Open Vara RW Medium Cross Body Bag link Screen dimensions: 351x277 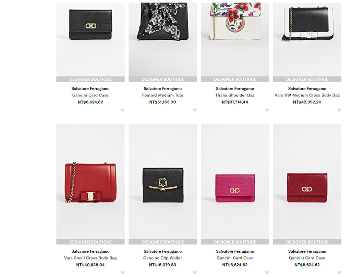[307, 95]
